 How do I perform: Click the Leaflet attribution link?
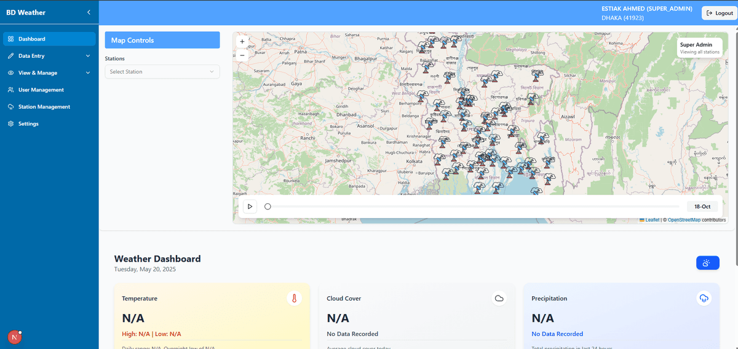(x=652, y=220)
